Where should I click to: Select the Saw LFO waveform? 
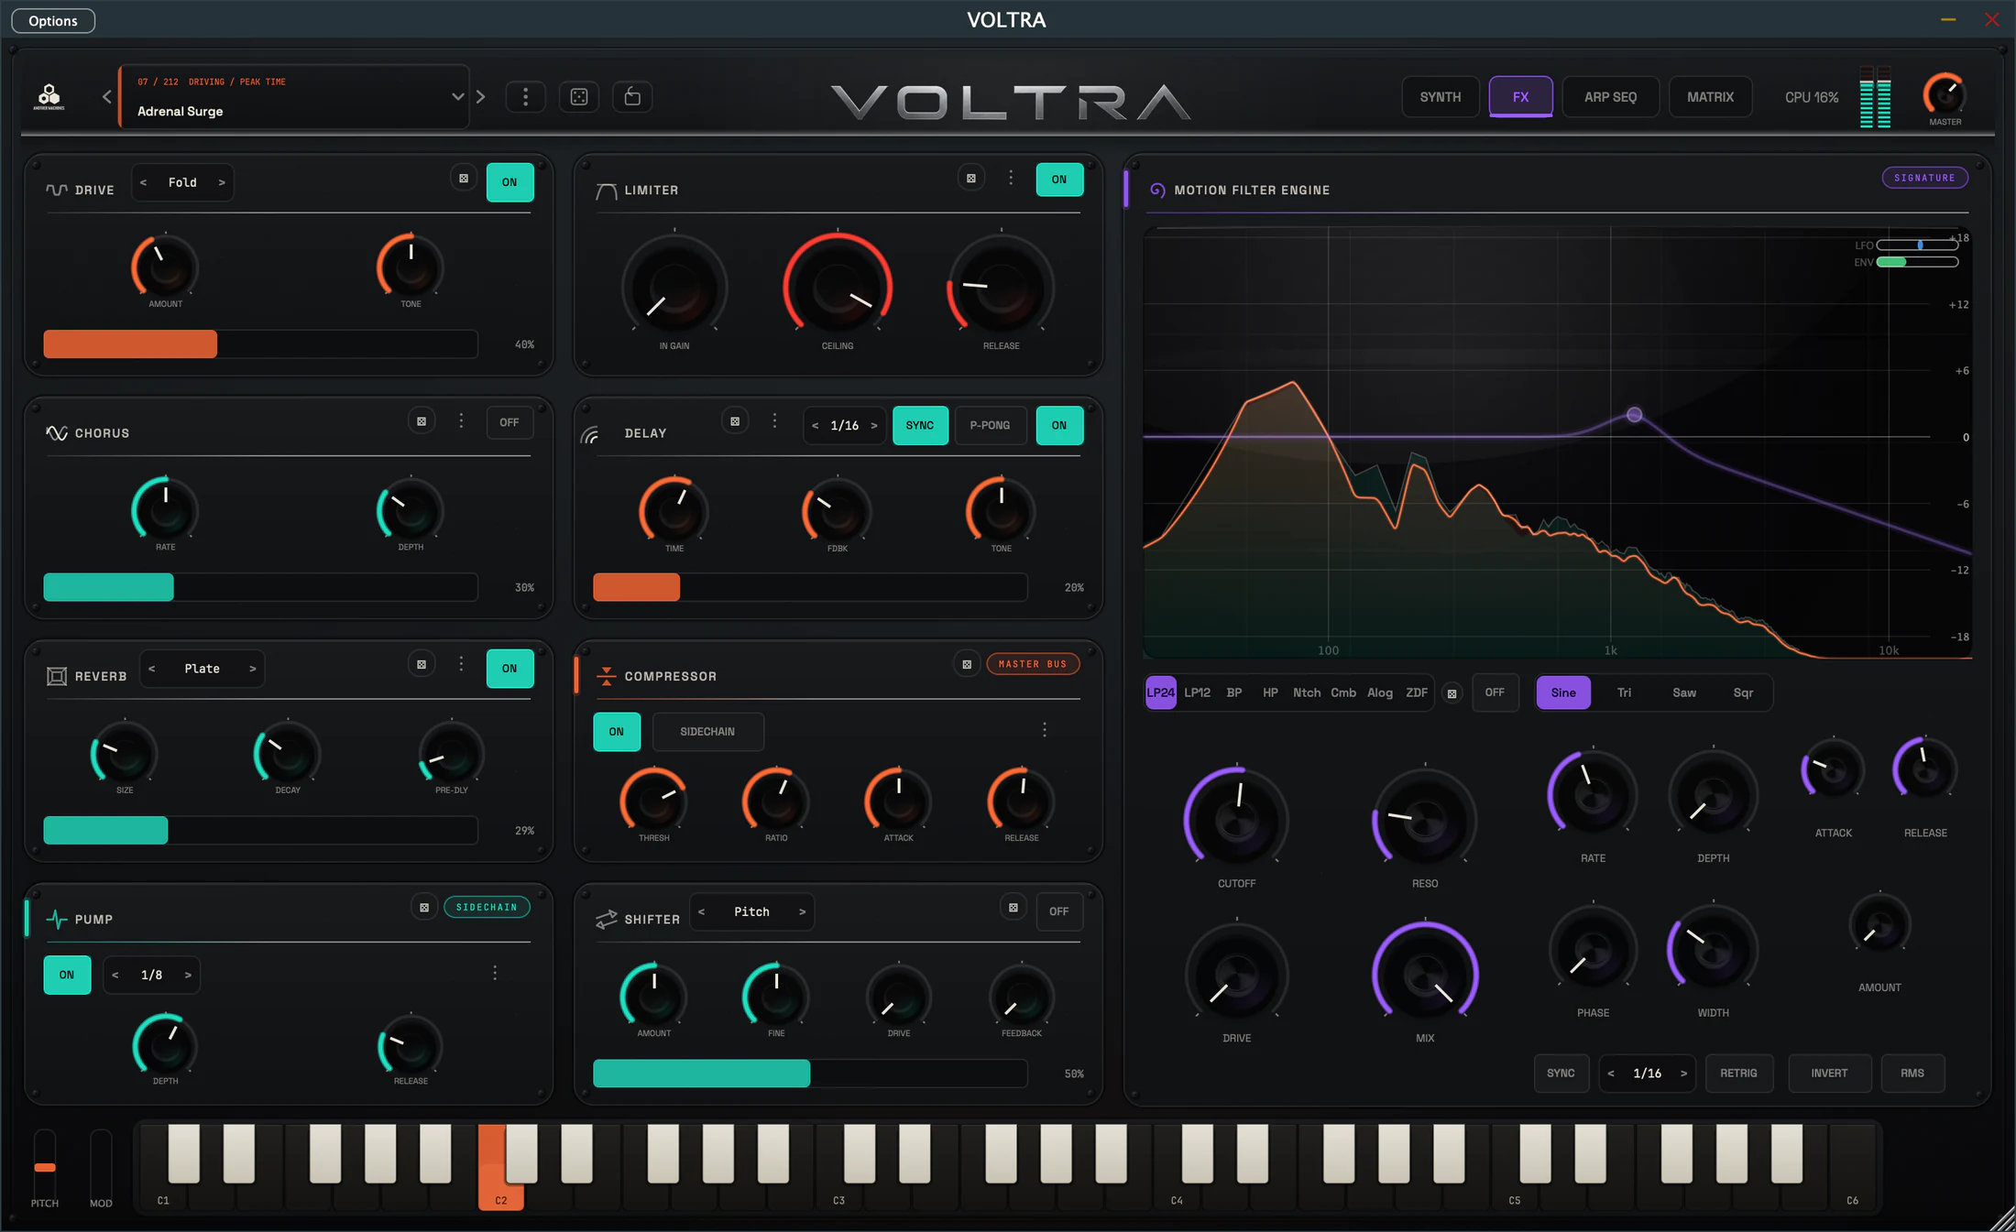[1684, 692]
